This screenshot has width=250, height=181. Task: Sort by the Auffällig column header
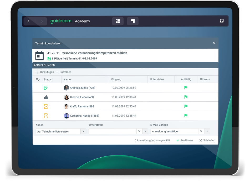[x=186, y=79]
